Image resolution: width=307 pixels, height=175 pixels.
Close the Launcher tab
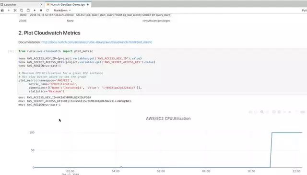click(41, 4)
